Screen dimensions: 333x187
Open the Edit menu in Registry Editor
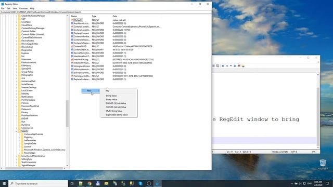coord(8,8)
